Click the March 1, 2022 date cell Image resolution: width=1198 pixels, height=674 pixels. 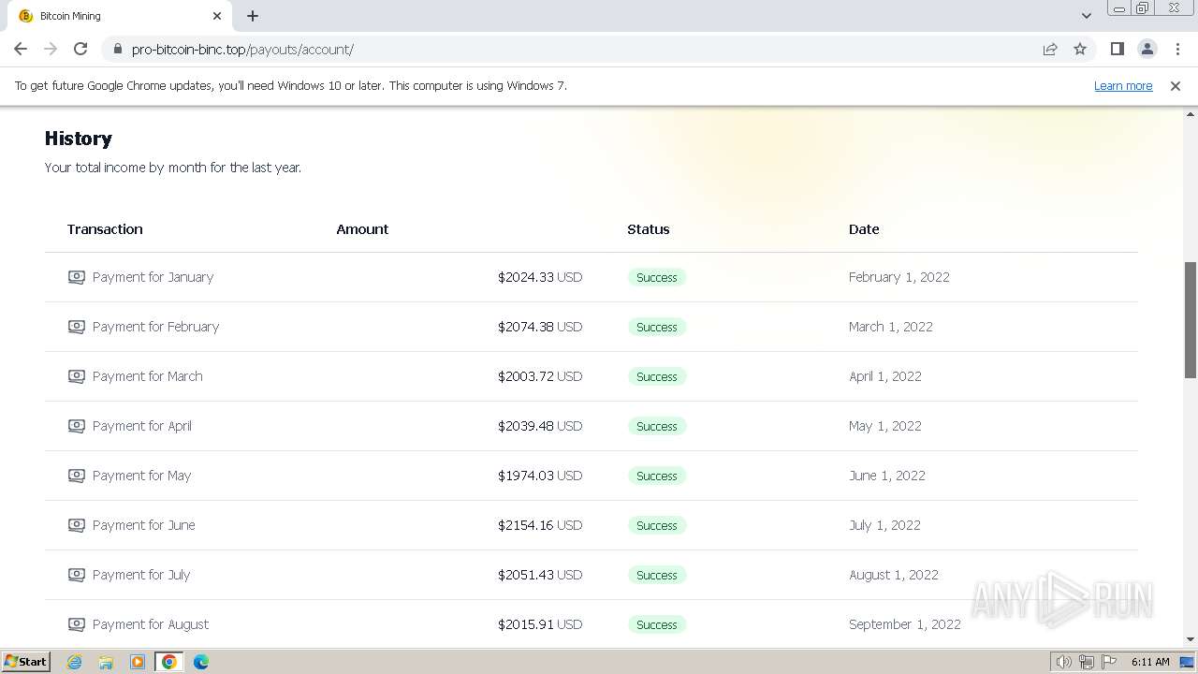tap(891, 327)
